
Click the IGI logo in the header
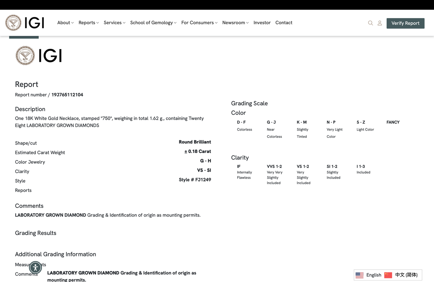[x=25, y=23]
